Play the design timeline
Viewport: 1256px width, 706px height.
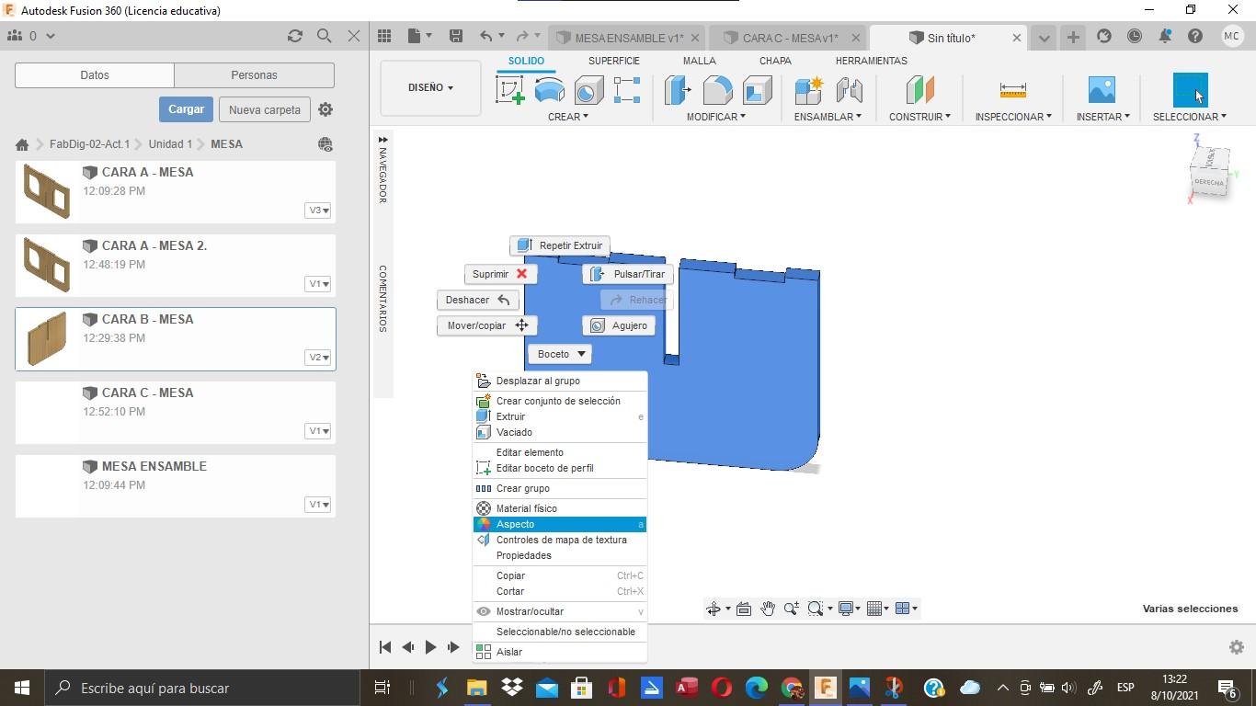[430, 647]
